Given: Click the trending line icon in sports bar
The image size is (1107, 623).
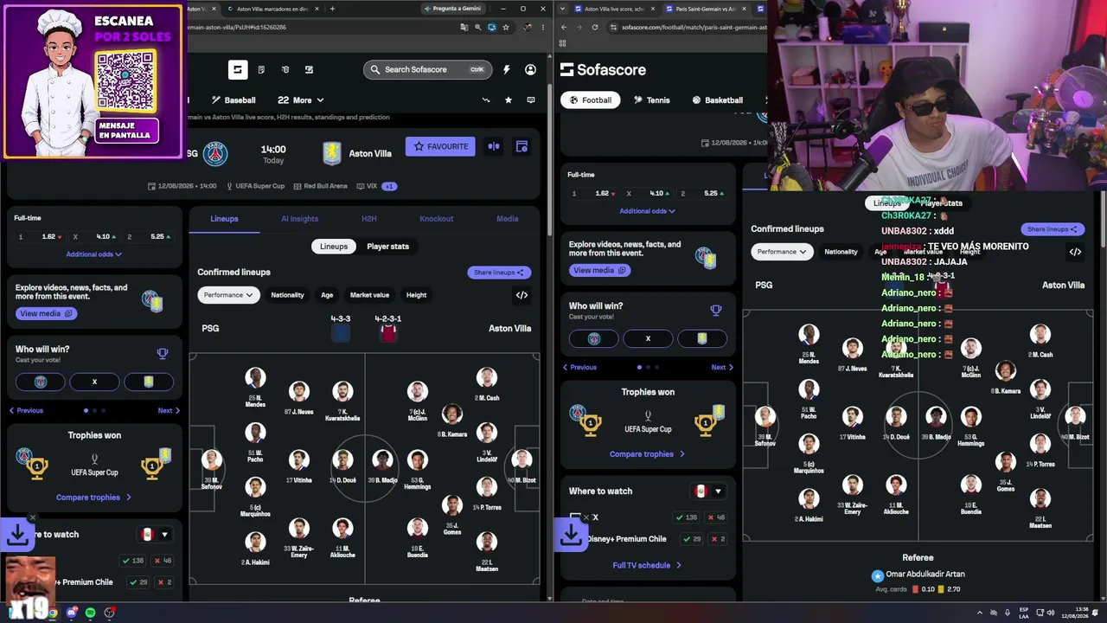Looking at the screenshot, I should coord(486,100).
